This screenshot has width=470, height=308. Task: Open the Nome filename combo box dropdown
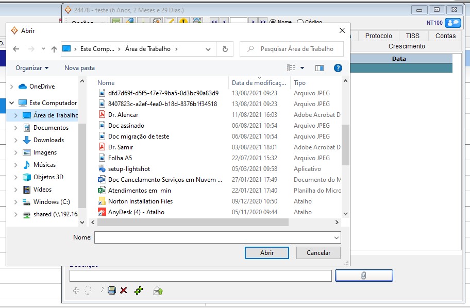tap(337, 237)
